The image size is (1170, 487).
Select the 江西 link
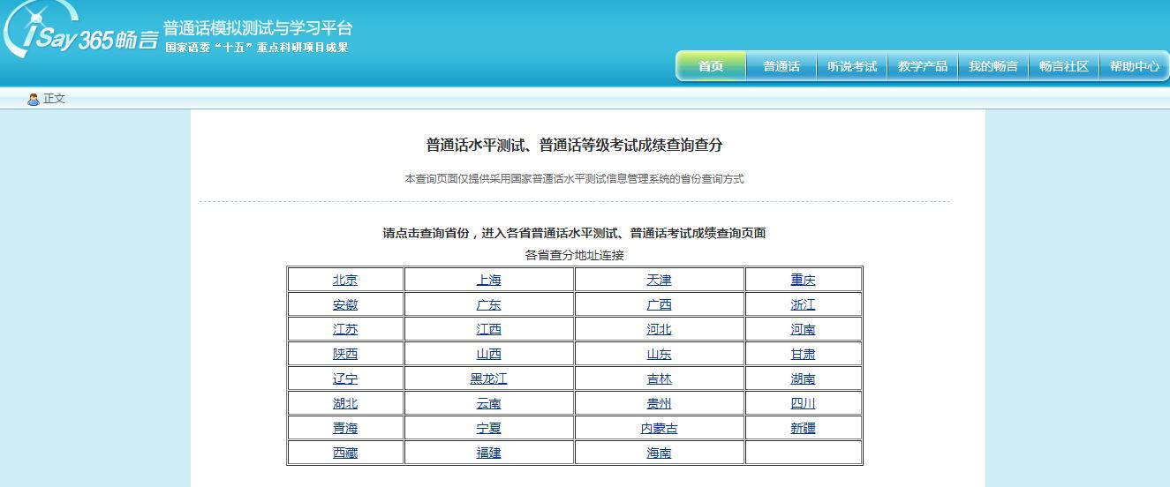(x=488, y=329)
